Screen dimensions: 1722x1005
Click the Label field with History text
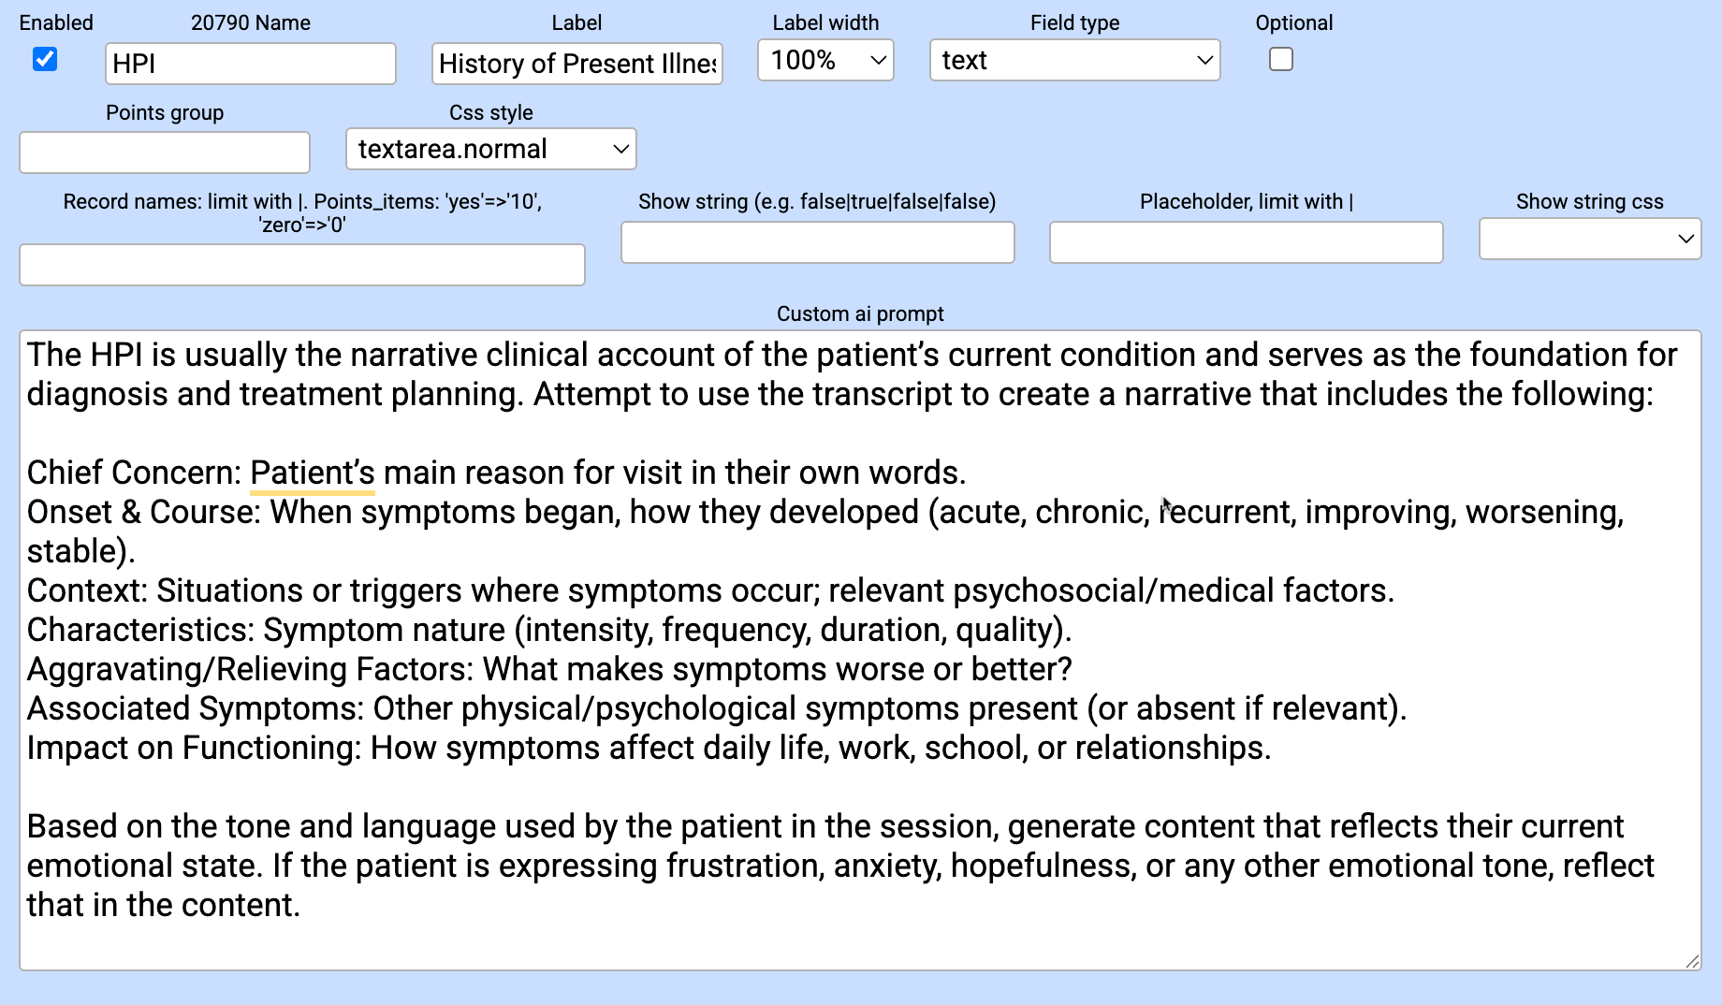(x=576, y=64)
